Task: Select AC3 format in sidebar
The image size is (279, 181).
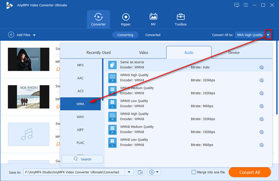Action: click(x=80, y=91)
